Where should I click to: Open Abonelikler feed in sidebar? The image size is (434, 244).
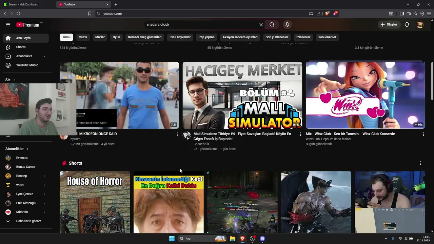point(26,56)
